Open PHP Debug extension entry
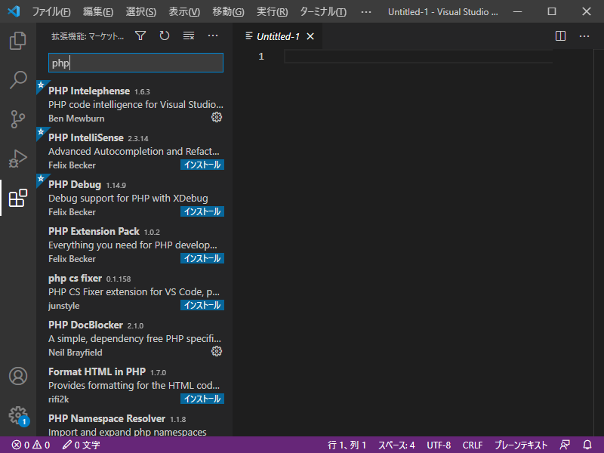Viewport: 604px width, 453px height. [x=134, y=198]
